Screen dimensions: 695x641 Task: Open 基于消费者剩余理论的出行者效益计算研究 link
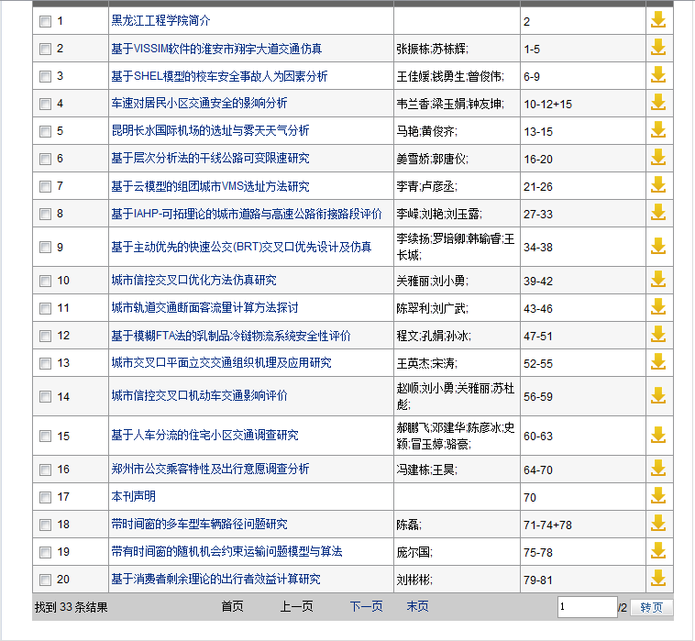click(215, 579)
